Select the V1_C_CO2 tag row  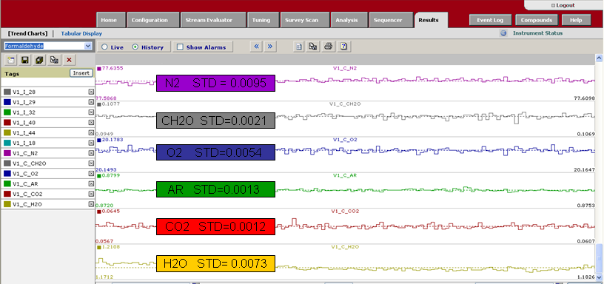pos(48,194)
